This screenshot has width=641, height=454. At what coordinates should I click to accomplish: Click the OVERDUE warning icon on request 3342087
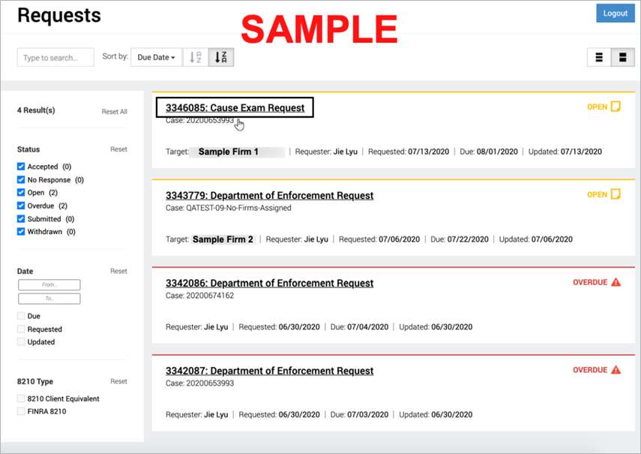click(618, 369)
